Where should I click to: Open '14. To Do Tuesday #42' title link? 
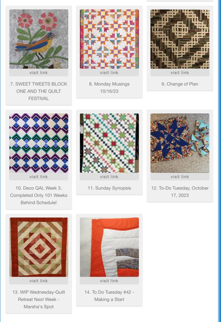109,296
